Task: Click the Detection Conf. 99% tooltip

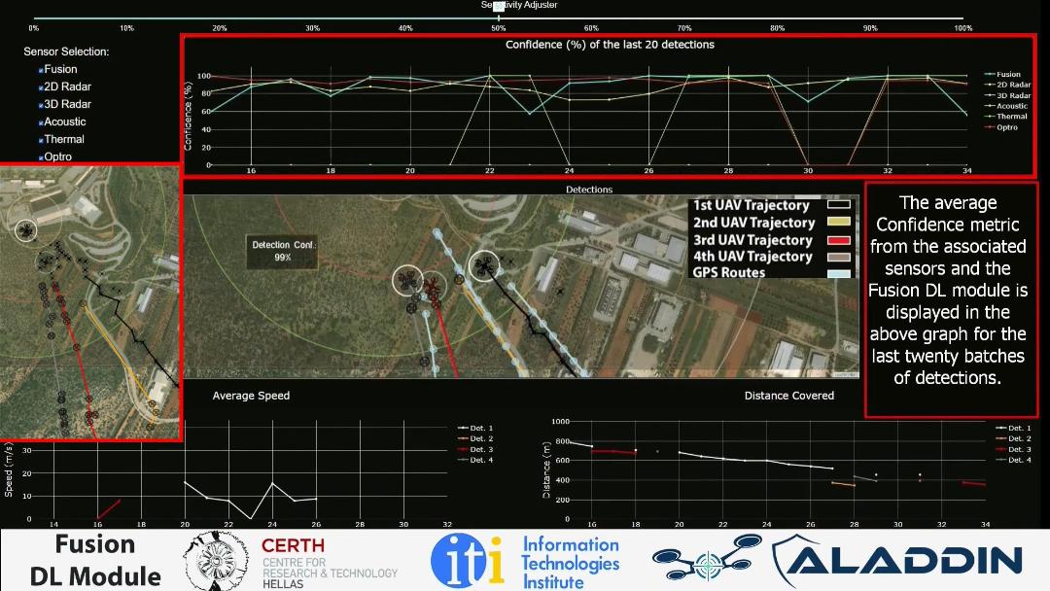Action: (284, 251)
